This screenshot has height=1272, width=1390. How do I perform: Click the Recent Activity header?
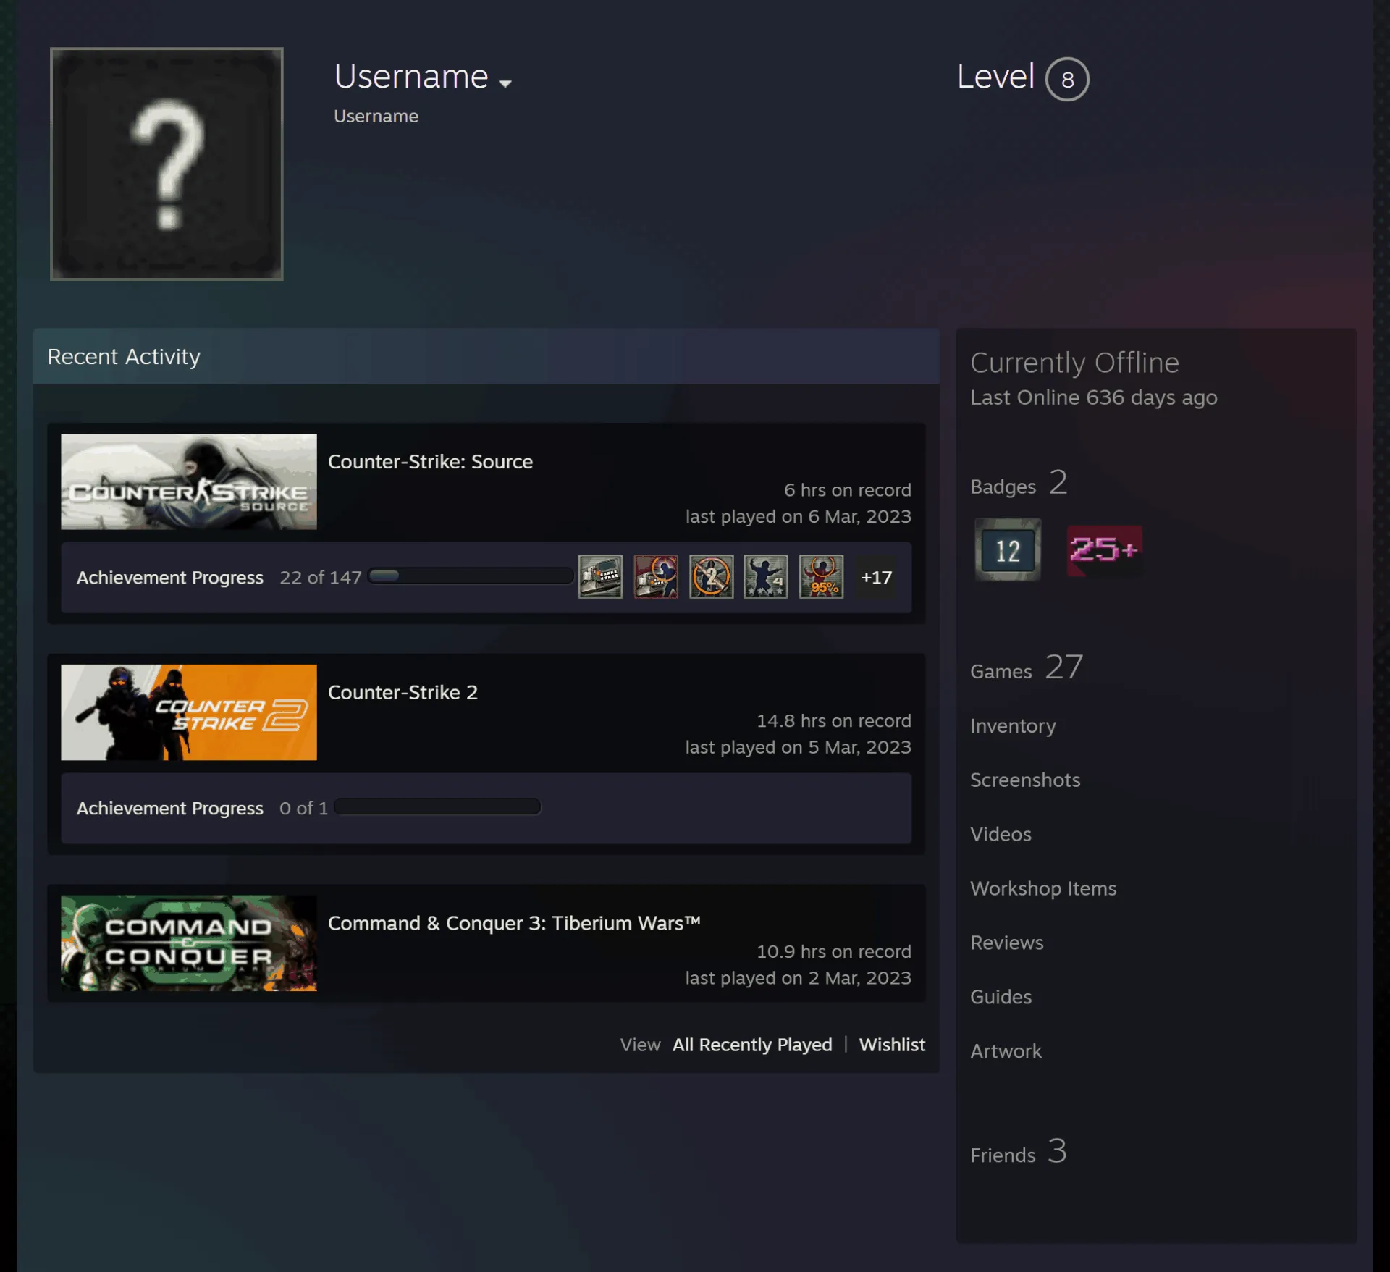pyautogui.click(x=486, y=356)
